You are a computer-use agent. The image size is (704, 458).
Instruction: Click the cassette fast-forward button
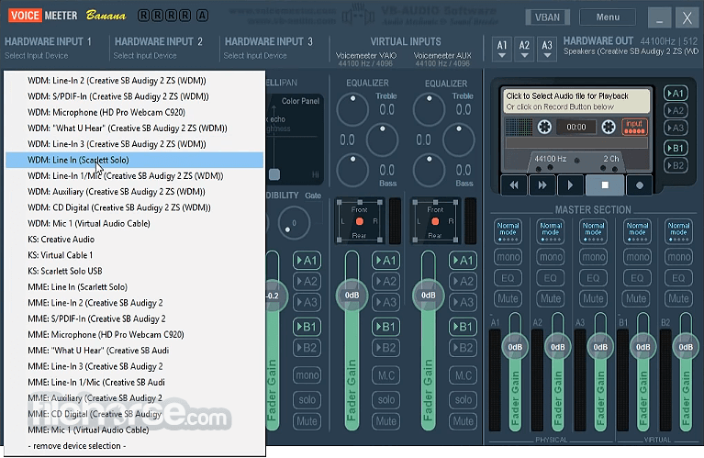point(542,185)
